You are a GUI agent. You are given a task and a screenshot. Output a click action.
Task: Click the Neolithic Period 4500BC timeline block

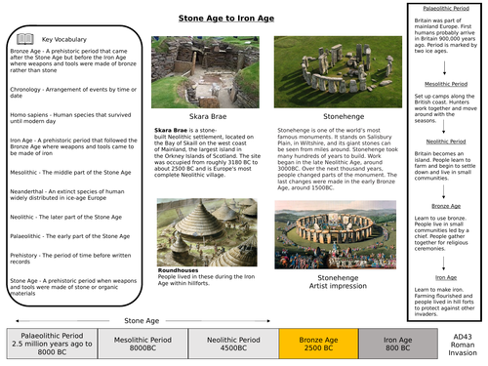(x=233, y=344)
